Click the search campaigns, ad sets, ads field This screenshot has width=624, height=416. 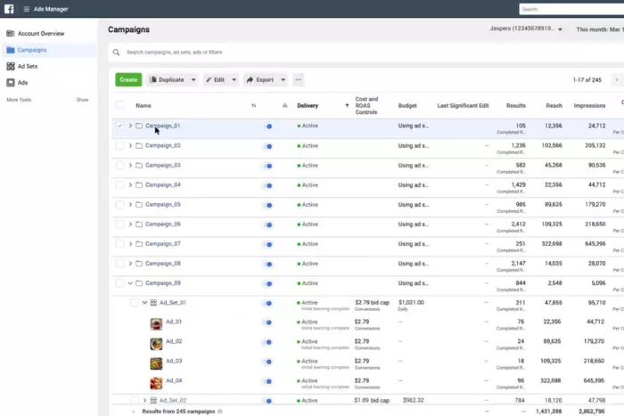tap(366, 52)
